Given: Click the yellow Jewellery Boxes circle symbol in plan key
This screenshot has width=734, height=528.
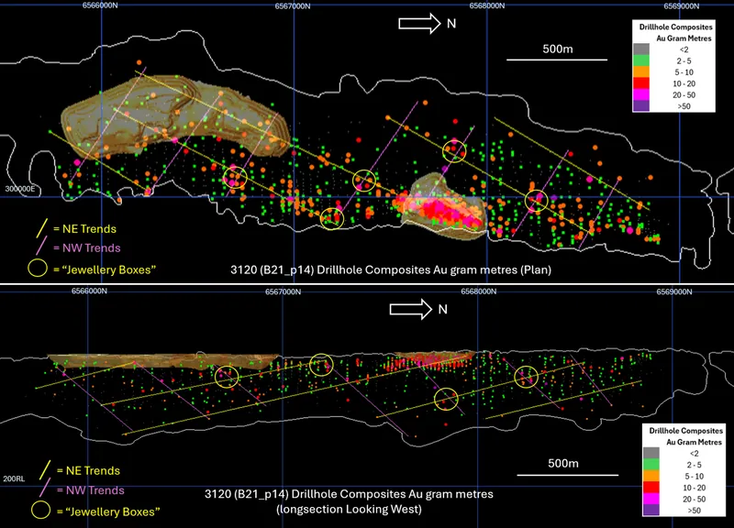Looking at the screenshot, I should pos(38,268).
